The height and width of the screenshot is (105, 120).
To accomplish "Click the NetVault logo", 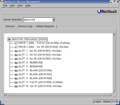I will (107, 11).
